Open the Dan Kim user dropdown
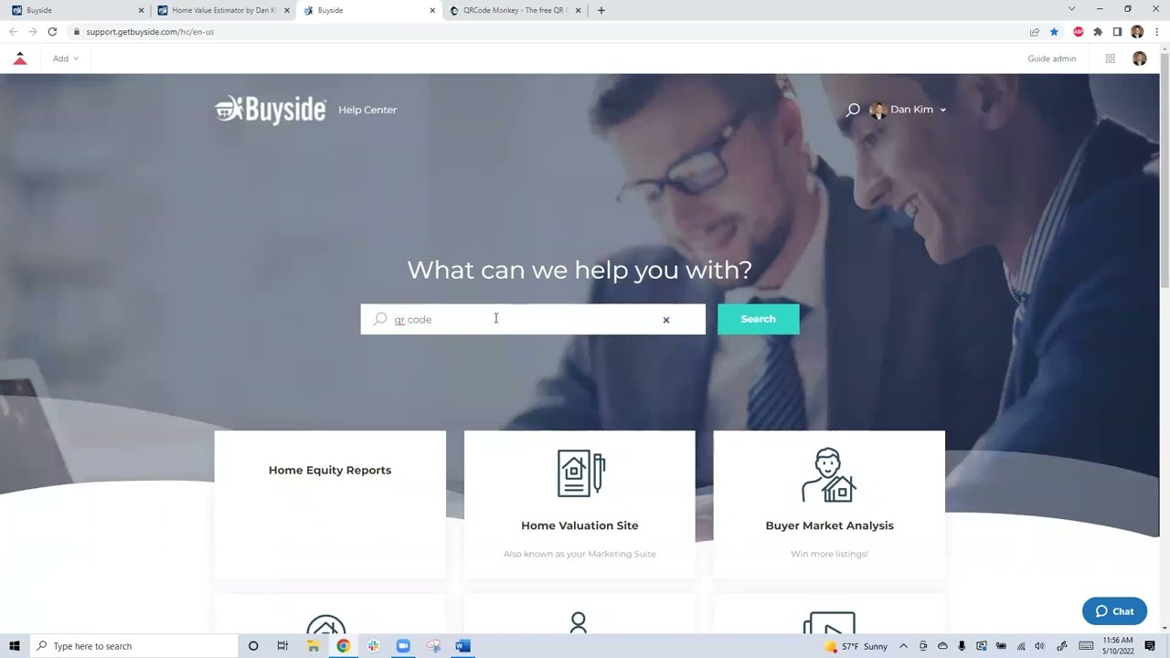Screen dimensions: 1170x658 pyautogui.click(x=908, y=110)
